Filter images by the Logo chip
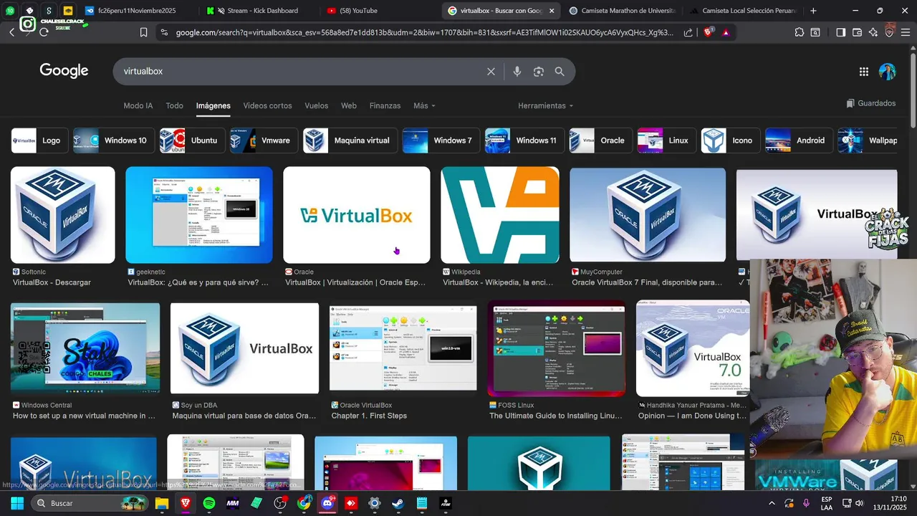 pos(40,140)
